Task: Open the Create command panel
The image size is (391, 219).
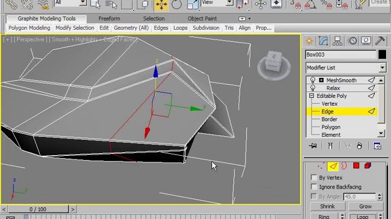Action: click(309, 41)
